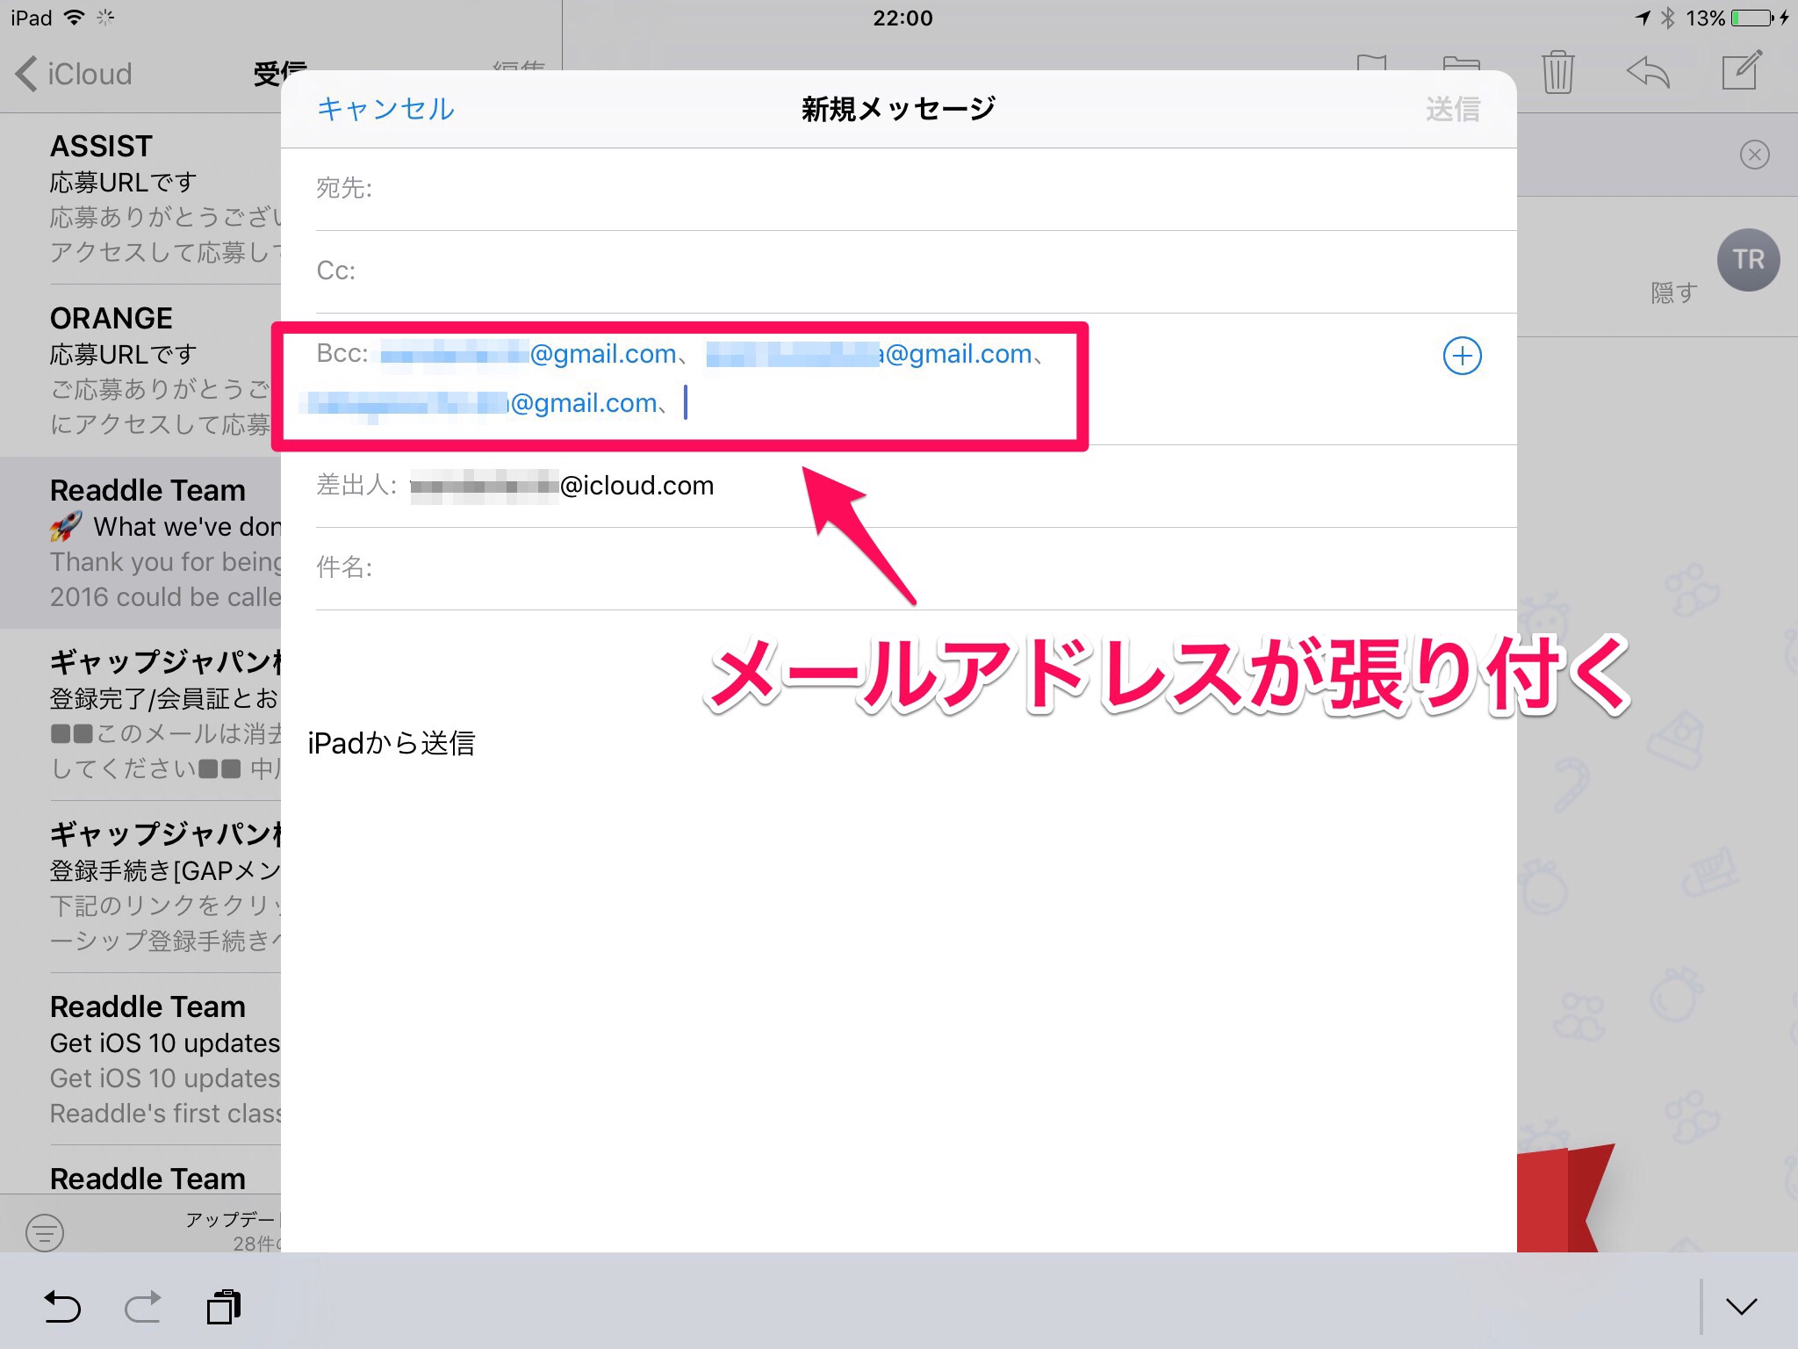Tap キャンセル to cancel the message
The image size is (1798, 1349).
tap(385, 109)
